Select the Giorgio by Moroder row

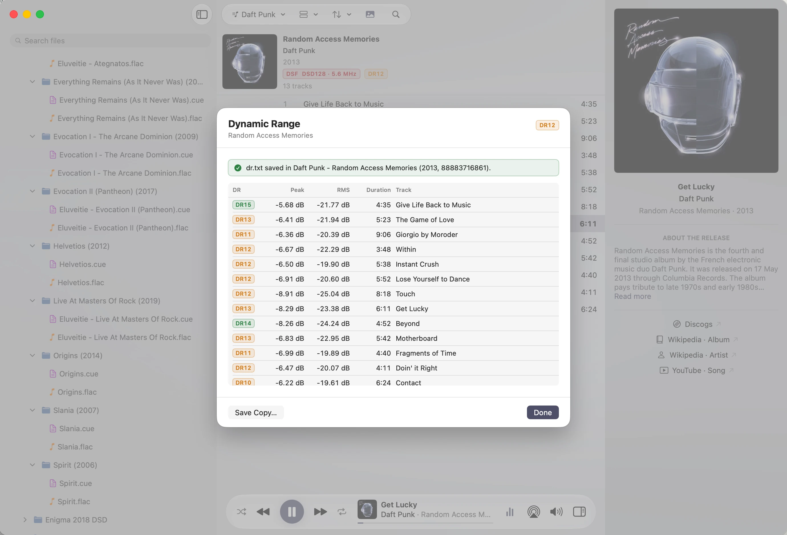pyautogui.click(x=393, y=234)
